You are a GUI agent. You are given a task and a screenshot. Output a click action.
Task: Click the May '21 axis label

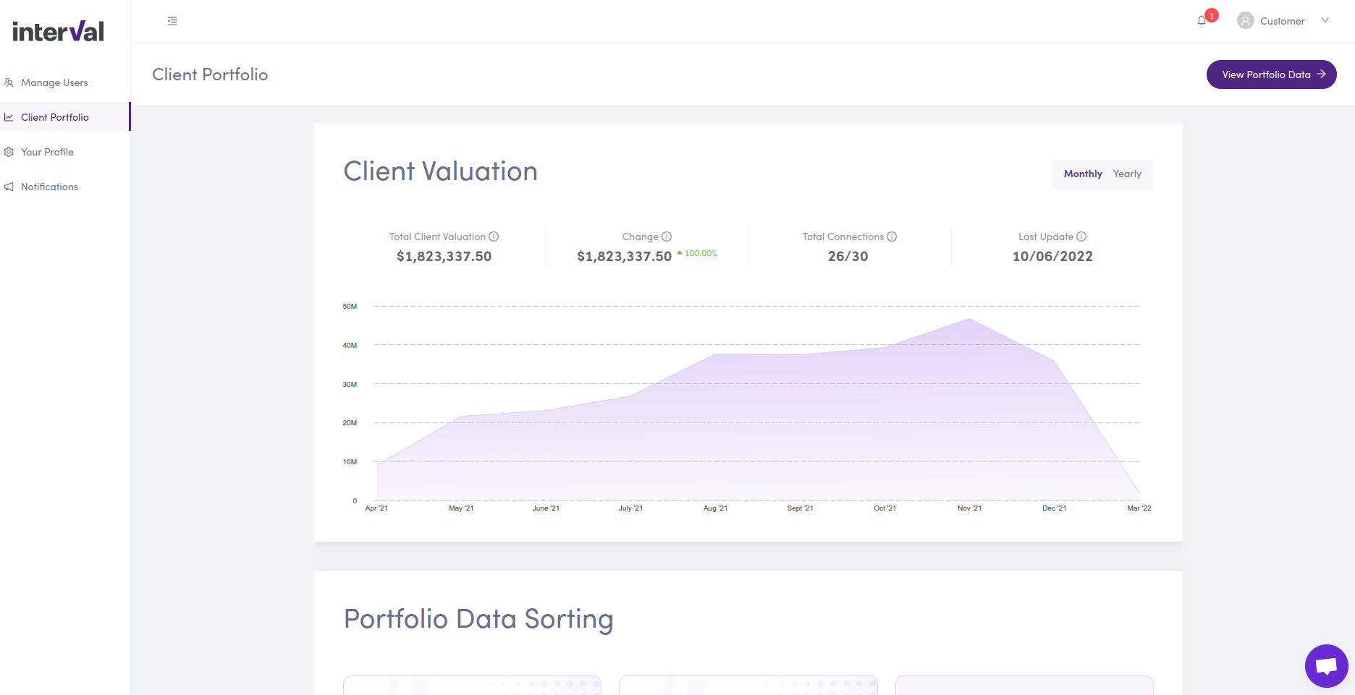[x=461, y=508]
